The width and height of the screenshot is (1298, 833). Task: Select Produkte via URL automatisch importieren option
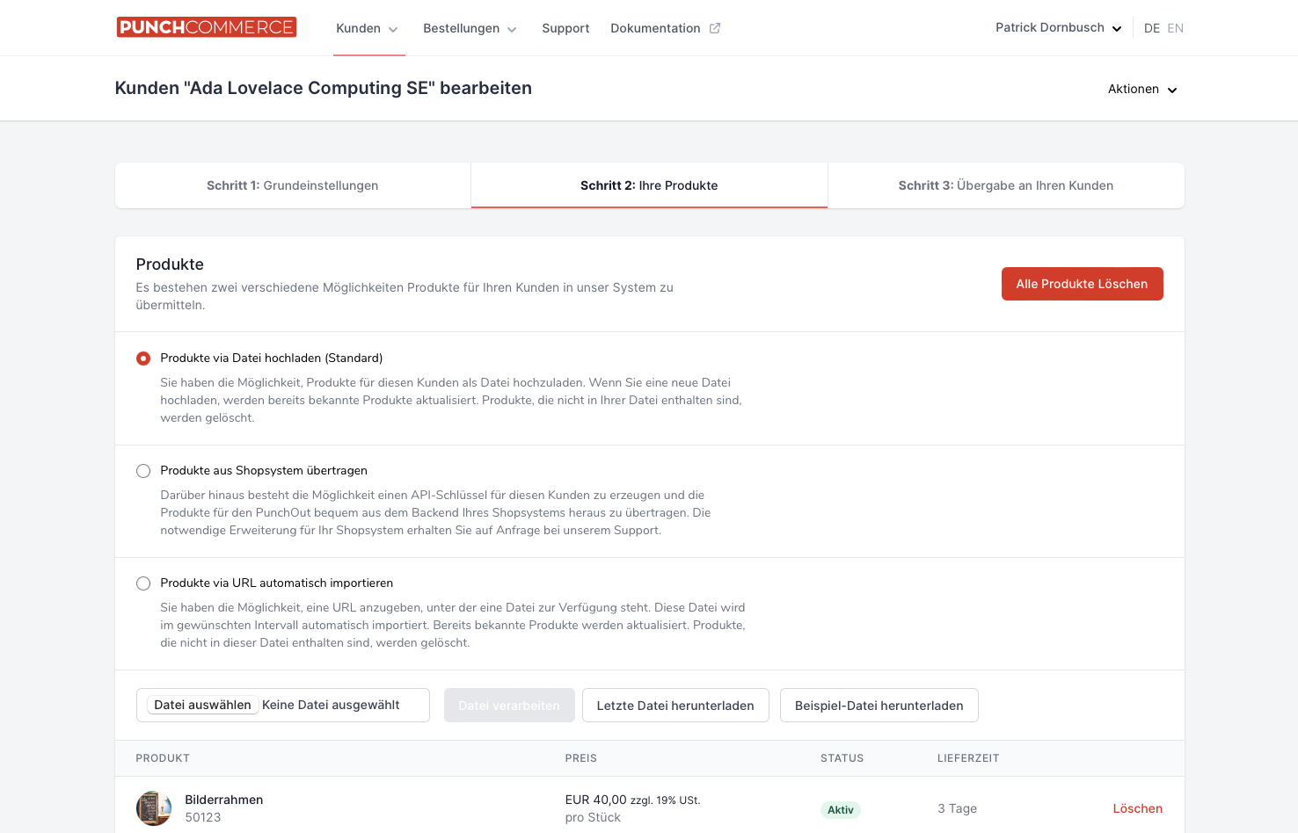click(143, 583)
